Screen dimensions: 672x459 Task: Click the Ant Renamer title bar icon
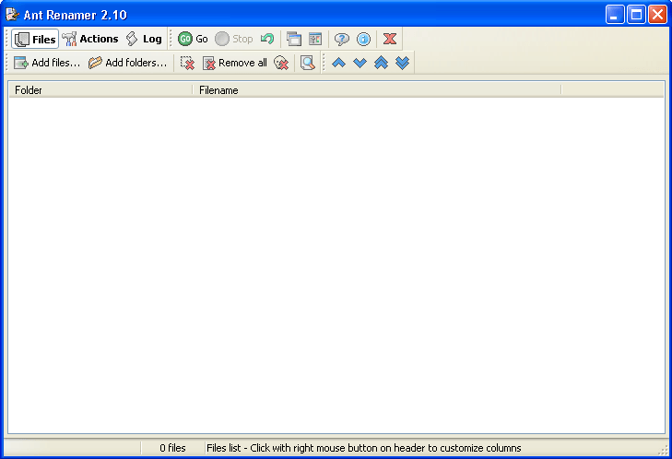tap(12, 15)
